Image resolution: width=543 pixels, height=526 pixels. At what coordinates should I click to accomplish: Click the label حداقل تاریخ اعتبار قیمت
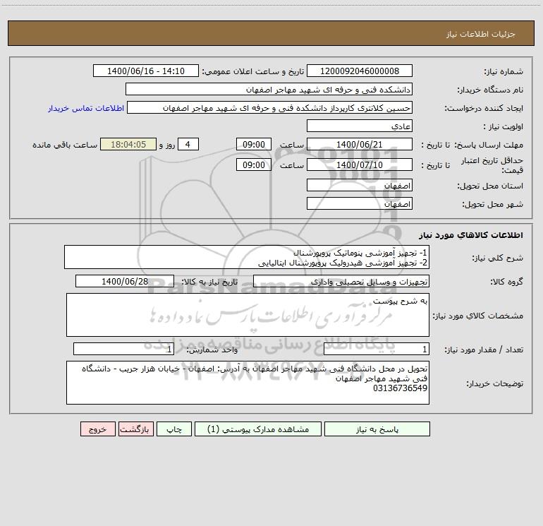[x=492, y=165]
